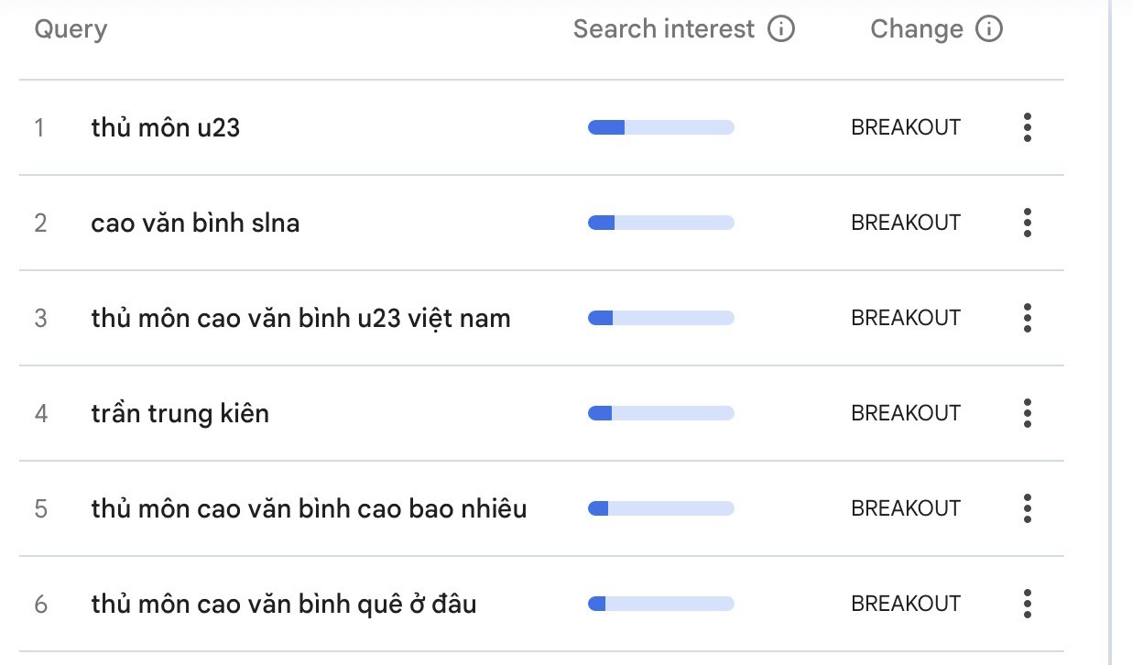This screenshot has height=665, width=1132.
Task: Open the three-dot menu for 'thủ môn u23'
Action: pyautogui.click(x=1027, y=127)
